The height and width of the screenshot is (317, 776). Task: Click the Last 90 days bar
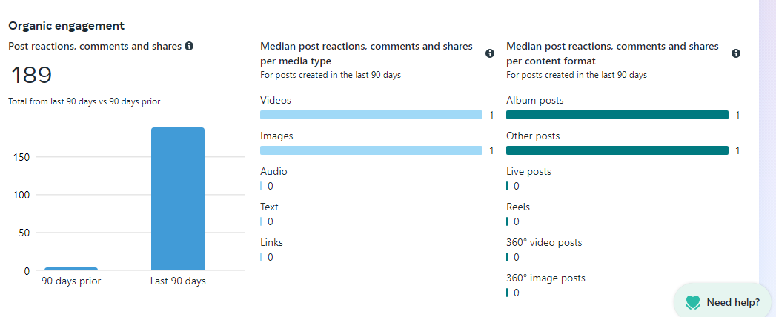pyautogui.click(x=178, y=198)
